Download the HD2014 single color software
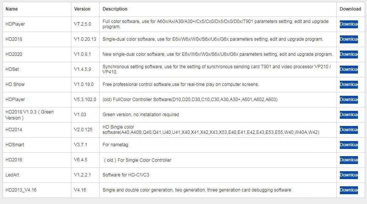367x204 pixels. coord(348,130)
